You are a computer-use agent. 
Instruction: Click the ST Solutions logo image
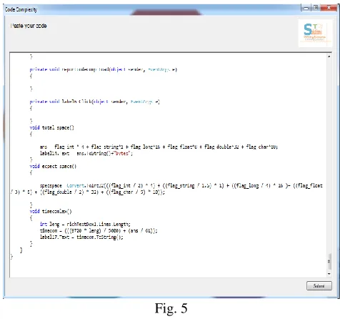coord(315,33)
